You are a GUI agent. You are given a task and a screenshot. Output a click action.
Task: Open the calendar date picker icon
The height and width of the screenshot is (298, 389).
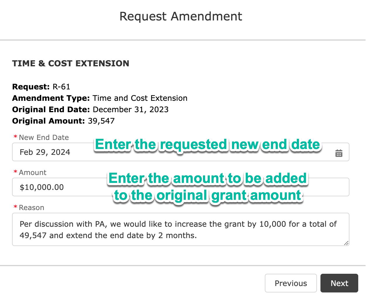click(x=339, y=153)
